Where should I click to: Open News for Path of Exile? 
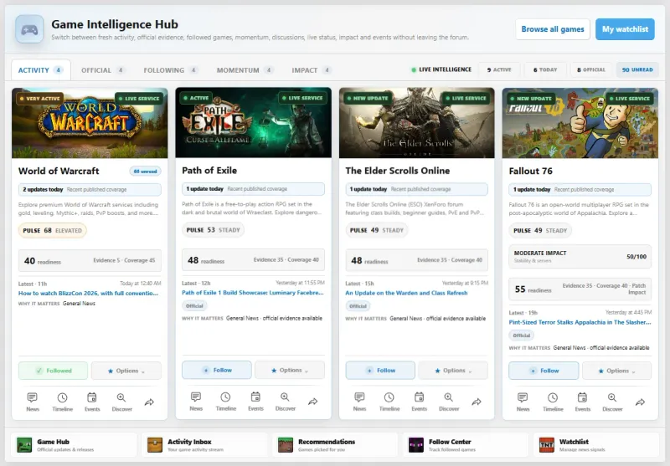[196, 402]
